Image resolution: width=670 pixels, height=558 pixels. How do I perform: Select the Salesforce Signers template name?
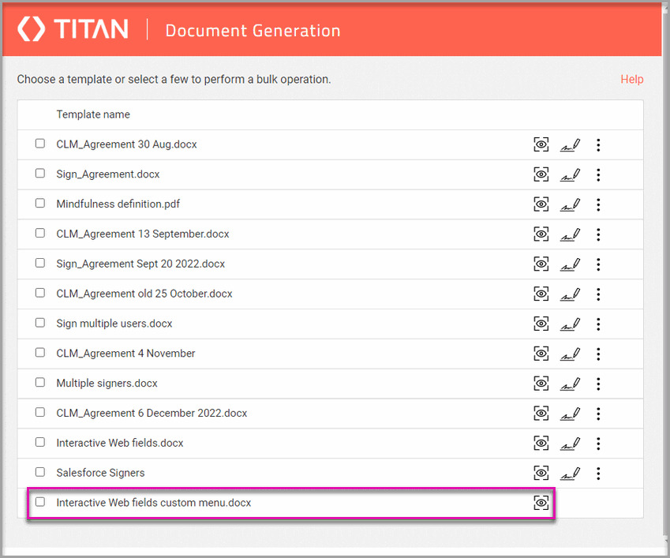click(100, 473)
